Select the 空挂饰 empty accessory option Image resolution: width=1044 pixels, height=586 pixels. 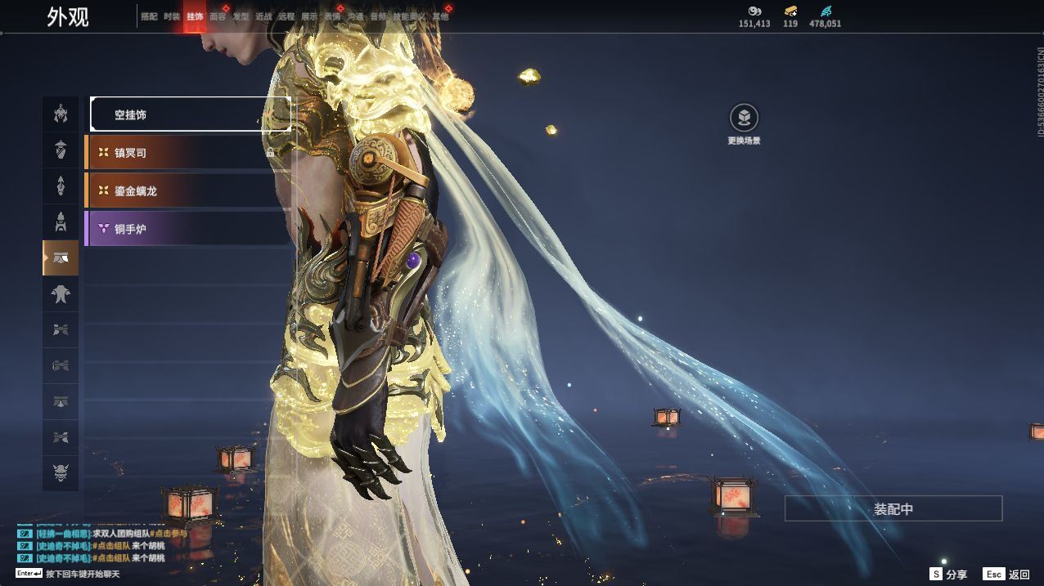[190, 114]
